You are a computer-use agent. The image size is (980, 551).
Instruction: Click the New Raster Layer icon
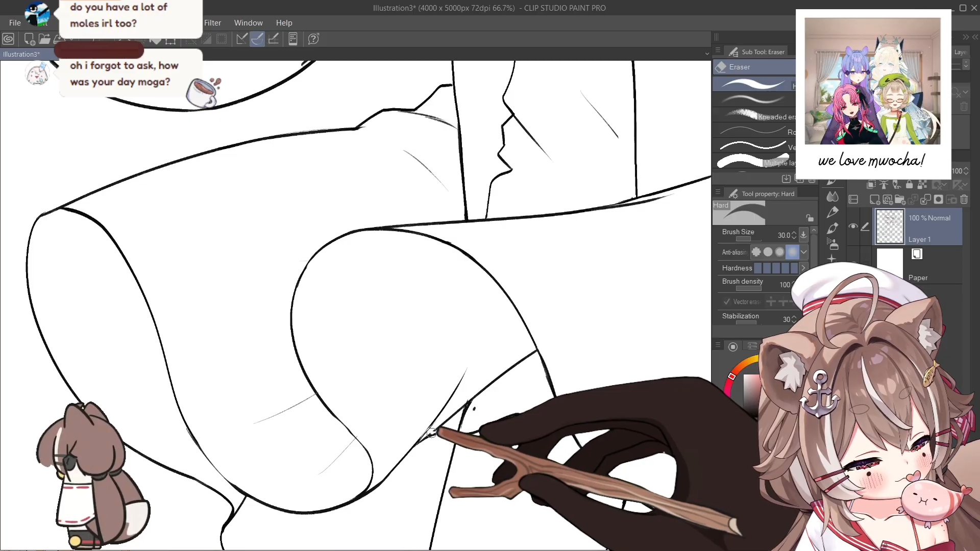(x=874, y=199)
